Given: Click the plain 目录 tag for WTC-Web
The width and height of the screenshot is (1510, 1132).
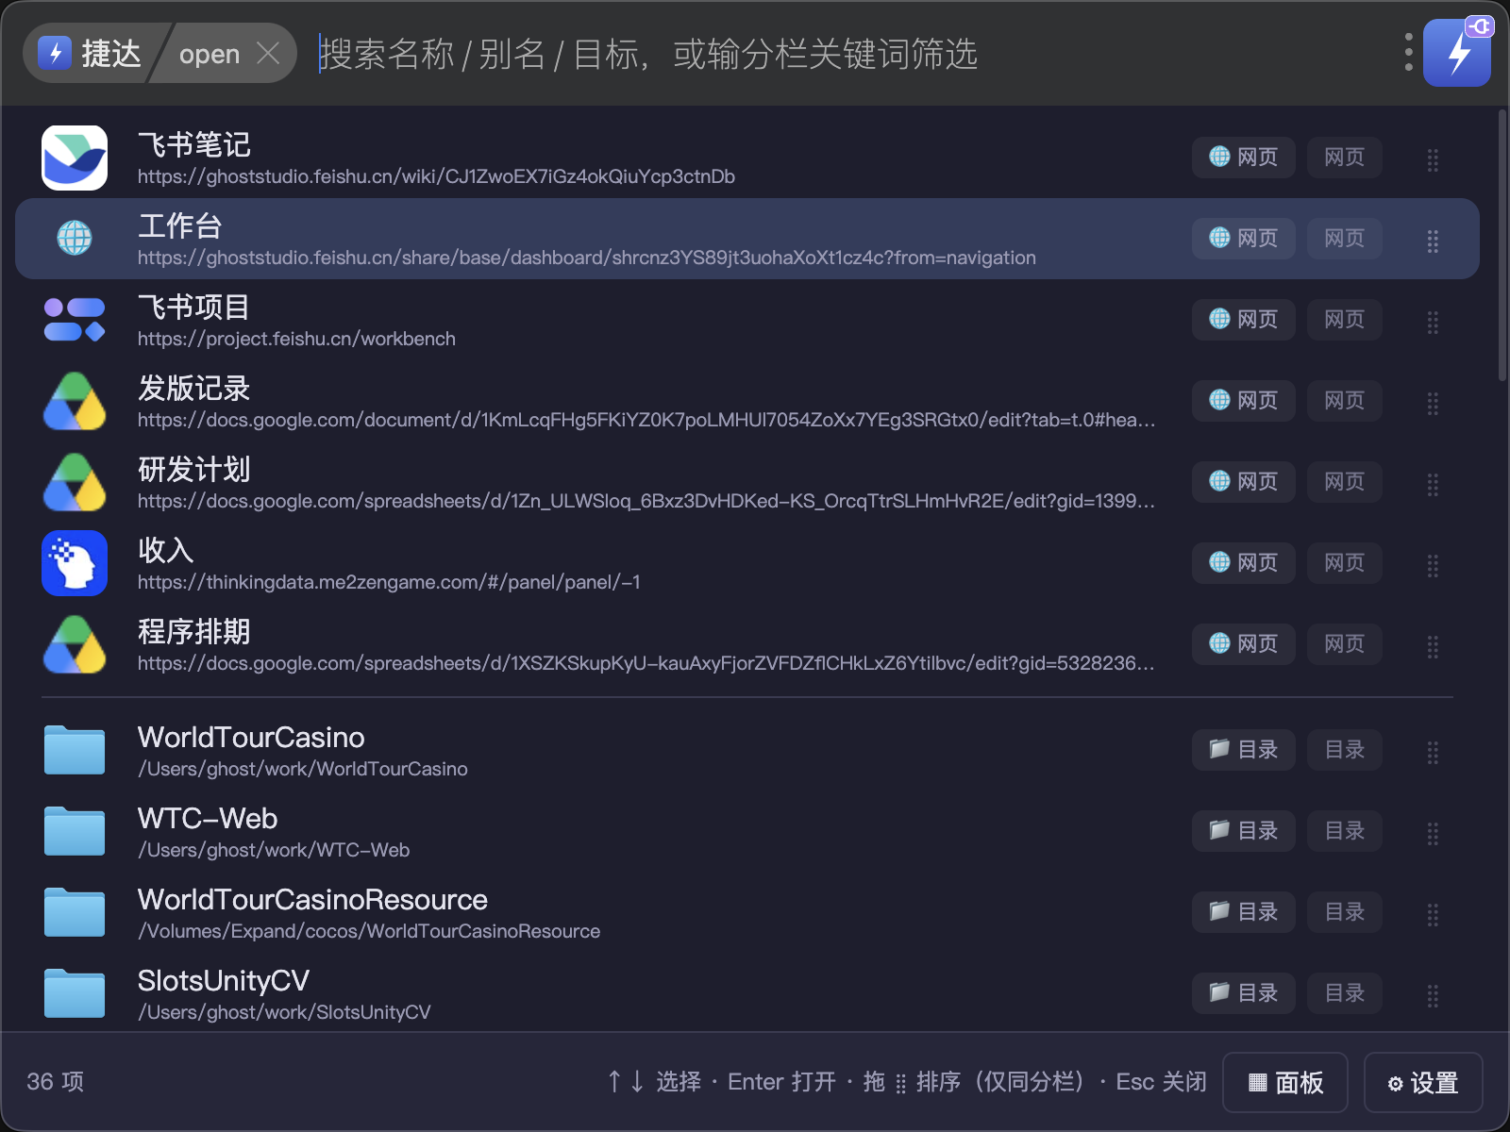Looking at the screenshot, I should 1345,830.
